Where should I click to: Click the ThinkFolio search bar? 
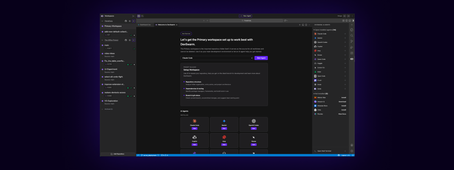[246, 20]
